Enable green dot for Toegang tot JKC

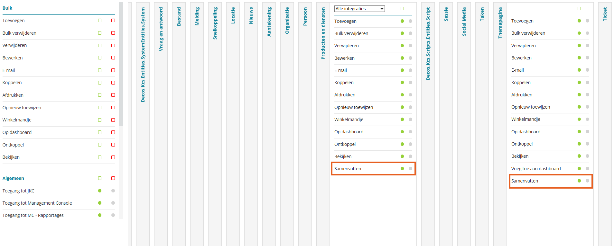[100, 191]
